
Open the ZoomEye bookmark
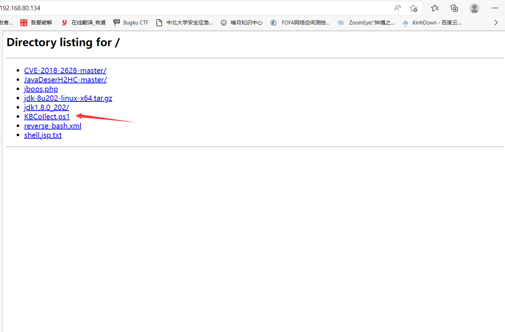coord(366,23)
